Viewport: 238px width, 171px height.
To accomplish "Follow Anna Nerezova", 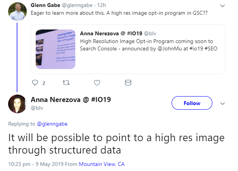I will click(x=192, y=103).
